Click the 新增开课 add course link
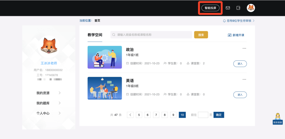This screenshot has height=139, width=285. point(236,35)
